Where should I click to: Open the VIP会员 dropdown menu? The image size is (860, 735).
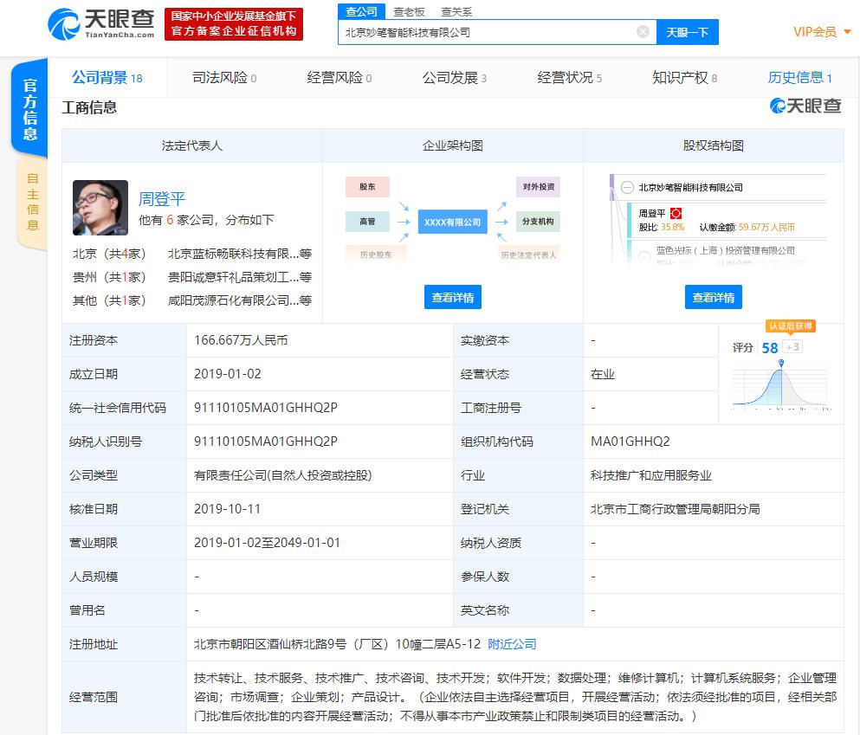pos(819,32)
